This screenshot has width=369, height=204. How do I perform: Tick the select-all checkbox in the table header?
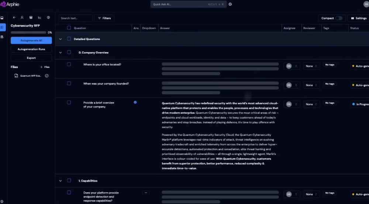(x=69, y=28)
